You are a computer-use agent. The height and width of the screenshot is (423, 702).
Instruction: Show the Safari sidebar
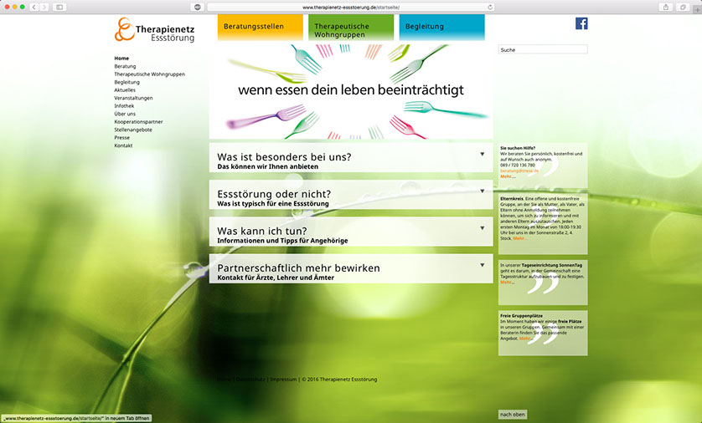(59, 7)
